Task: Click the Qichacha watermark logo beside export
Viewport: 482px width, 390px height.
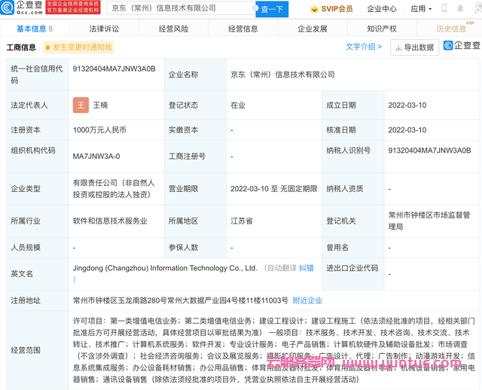Action: pyautogui.click(x=461, y=47)
